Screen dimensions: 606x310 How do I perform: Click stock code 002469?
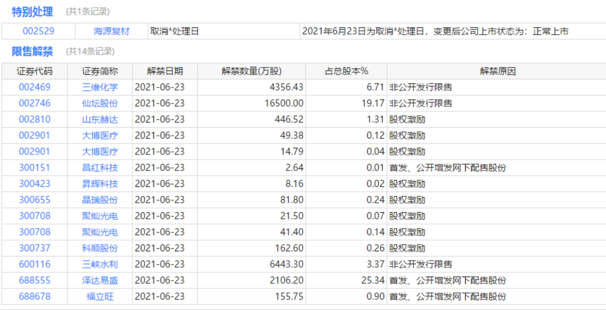click(35, 87)
